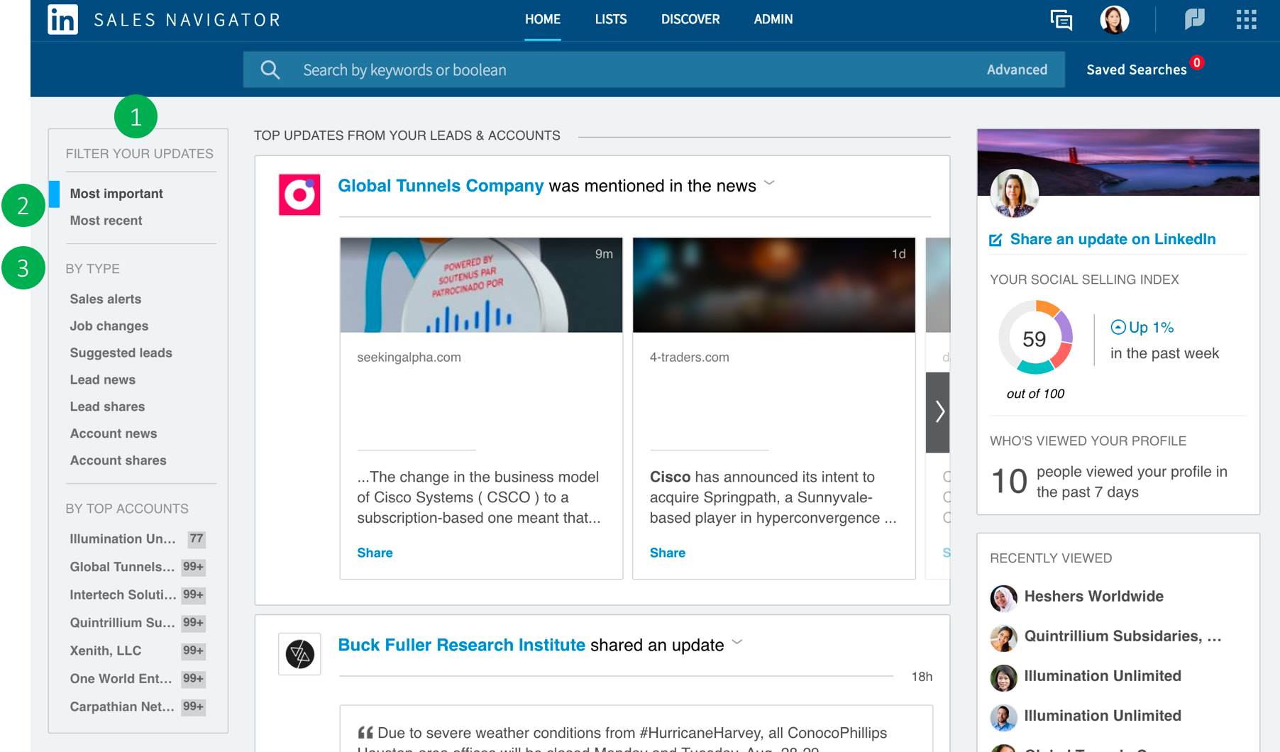Expand options for Global Tunnels Company update
This screenshot has height=752, width=1280.
click(769, 184)
